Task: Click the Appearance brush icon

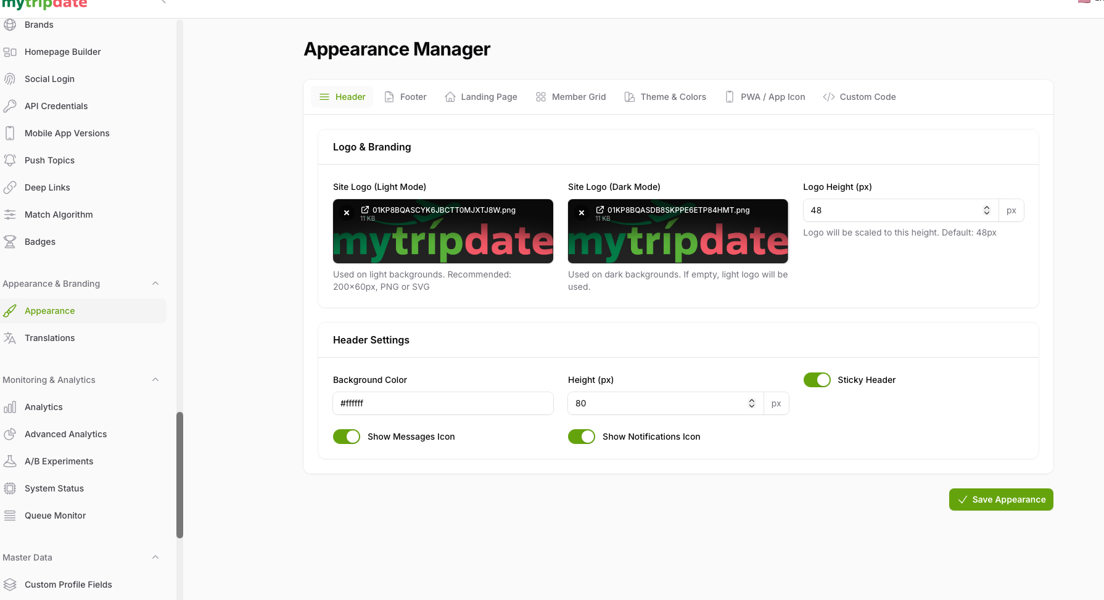Action: click(10, 311)
